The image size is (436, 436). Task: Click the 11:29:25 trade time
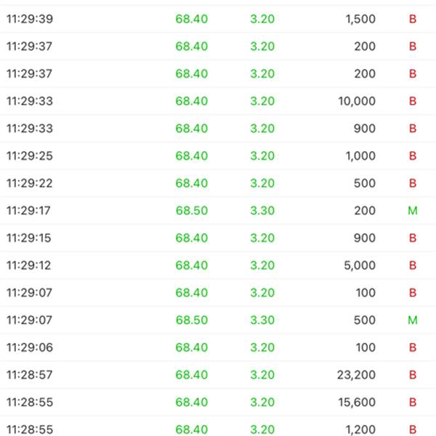point(30,156)
